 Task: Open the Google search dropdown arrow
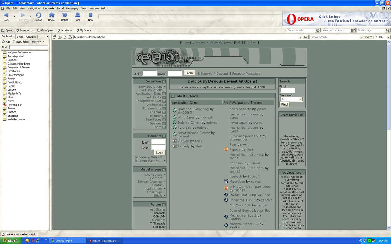pos(361,37)
